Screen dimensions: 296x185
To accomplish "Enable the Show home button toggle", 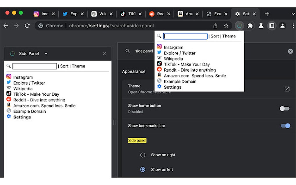I will tap(284, 108).
